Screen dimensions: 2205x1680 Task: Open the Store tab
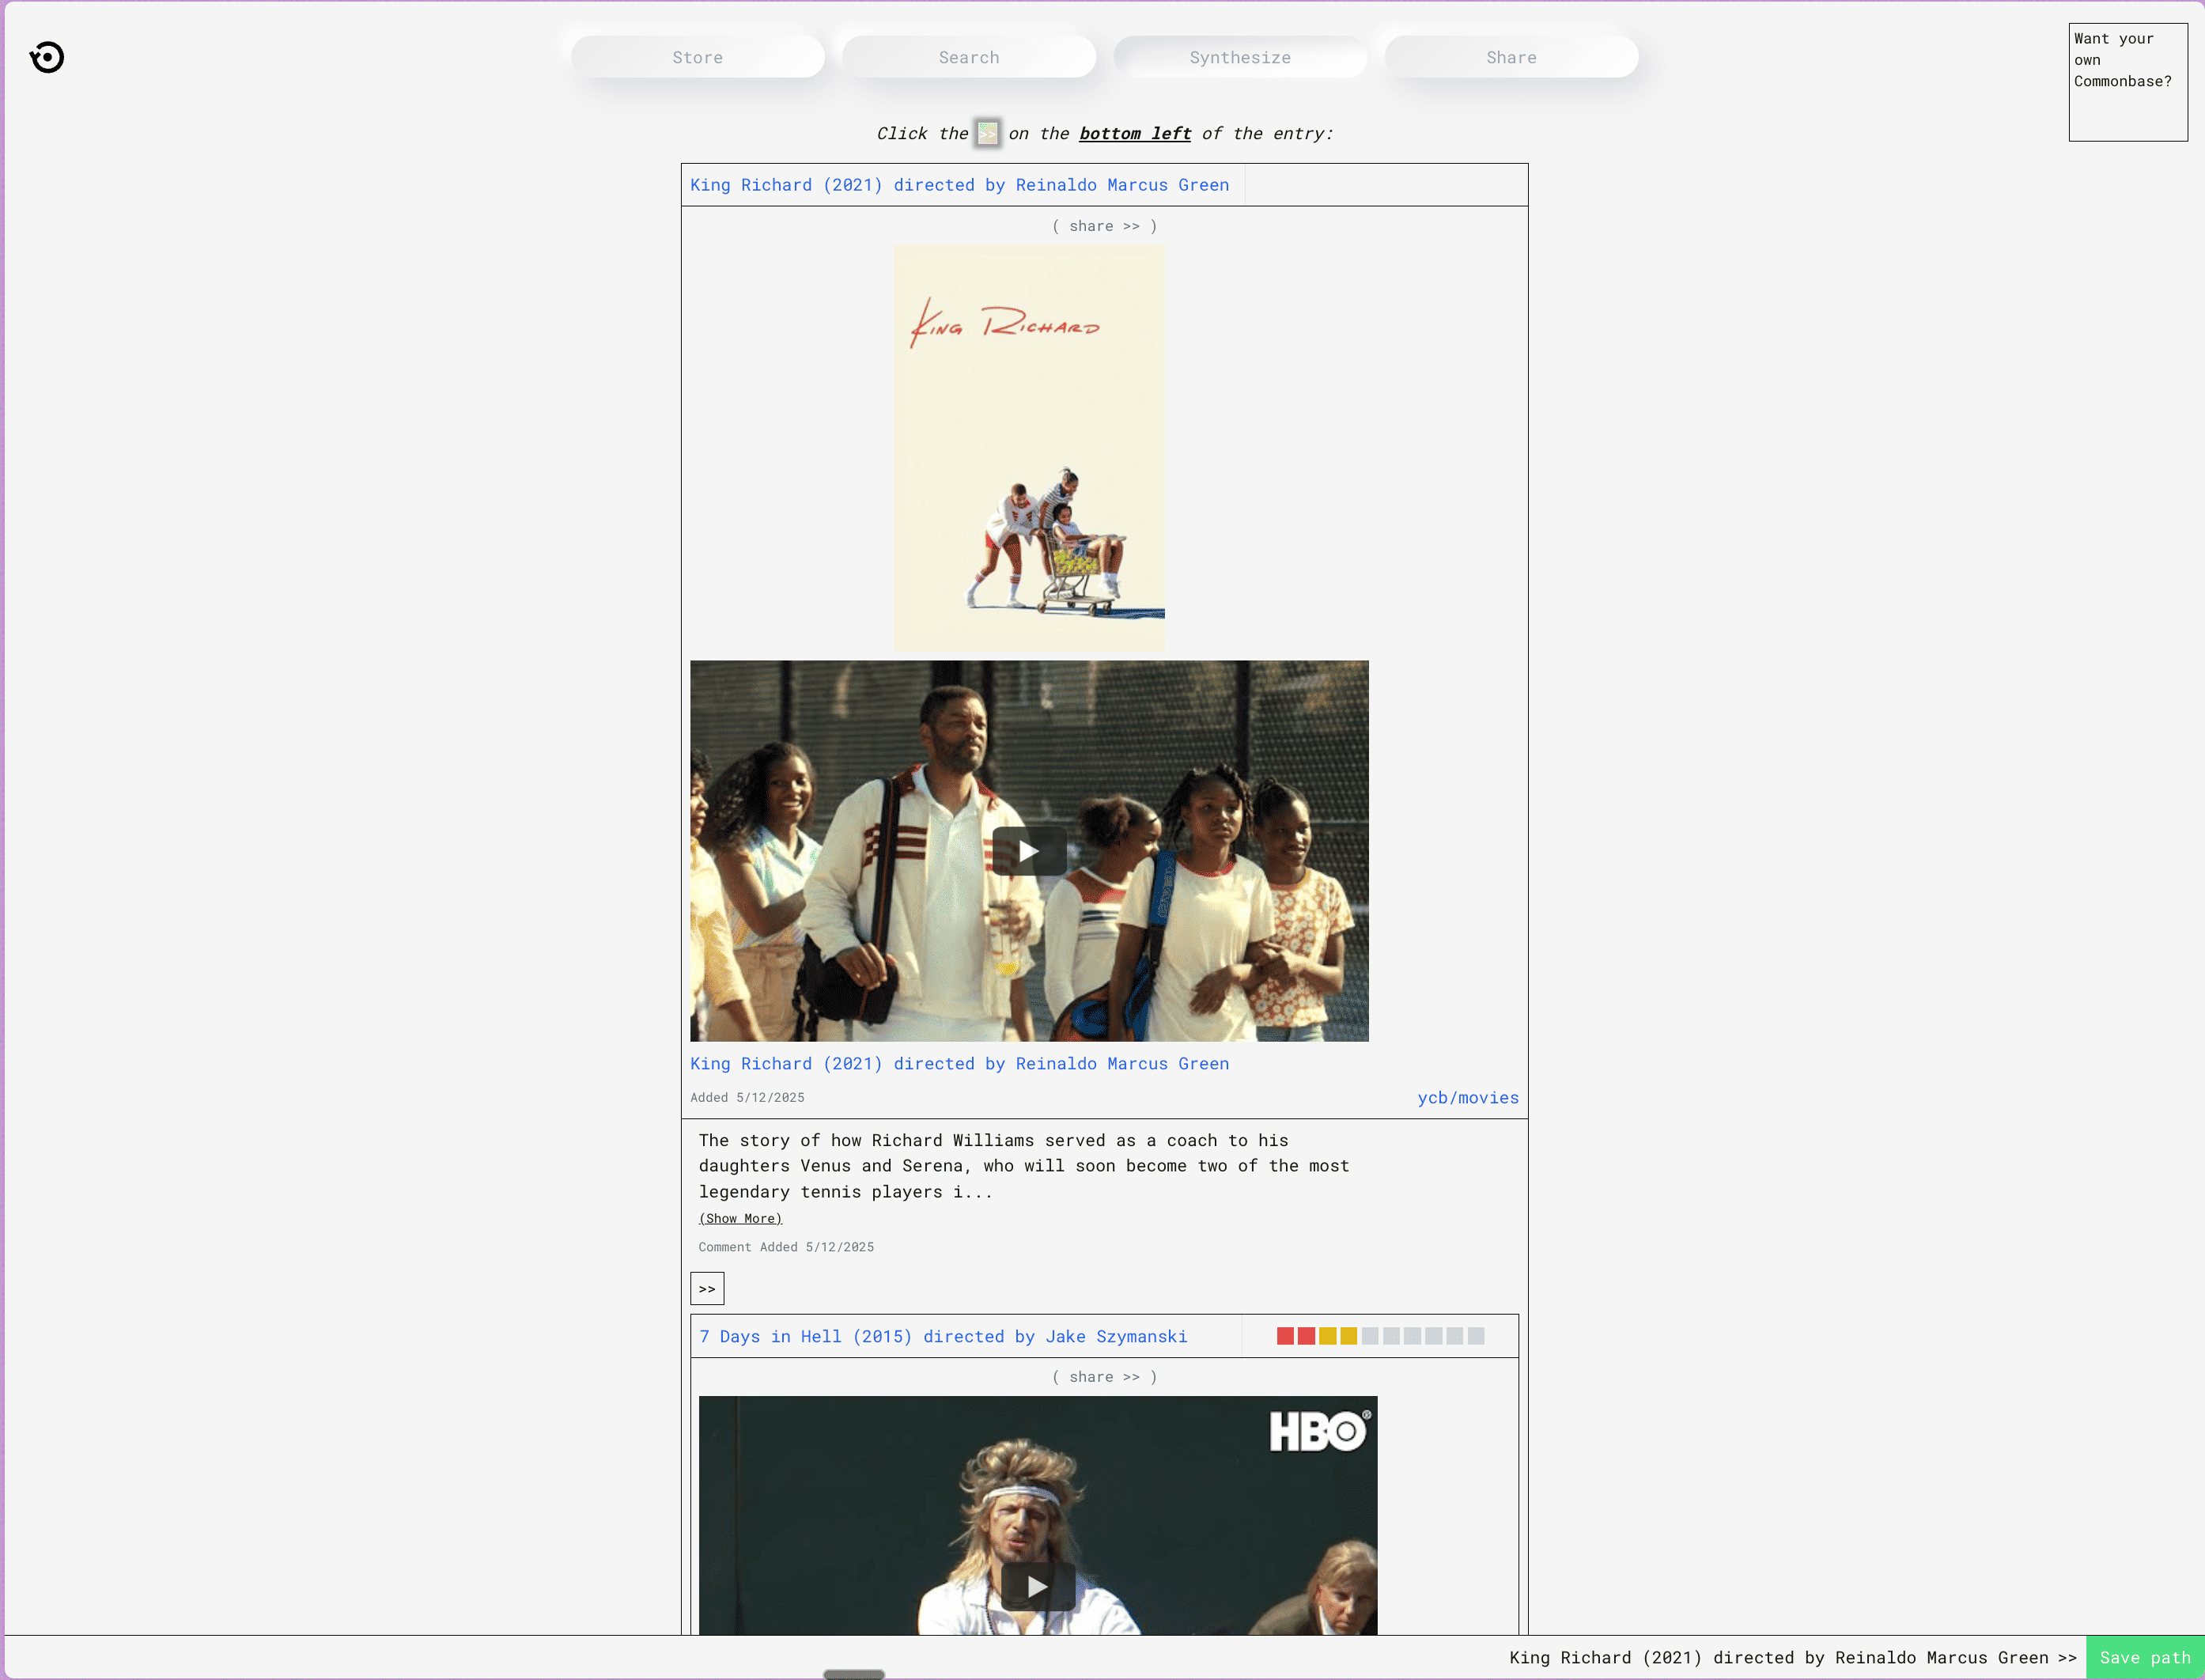[697, 57]
